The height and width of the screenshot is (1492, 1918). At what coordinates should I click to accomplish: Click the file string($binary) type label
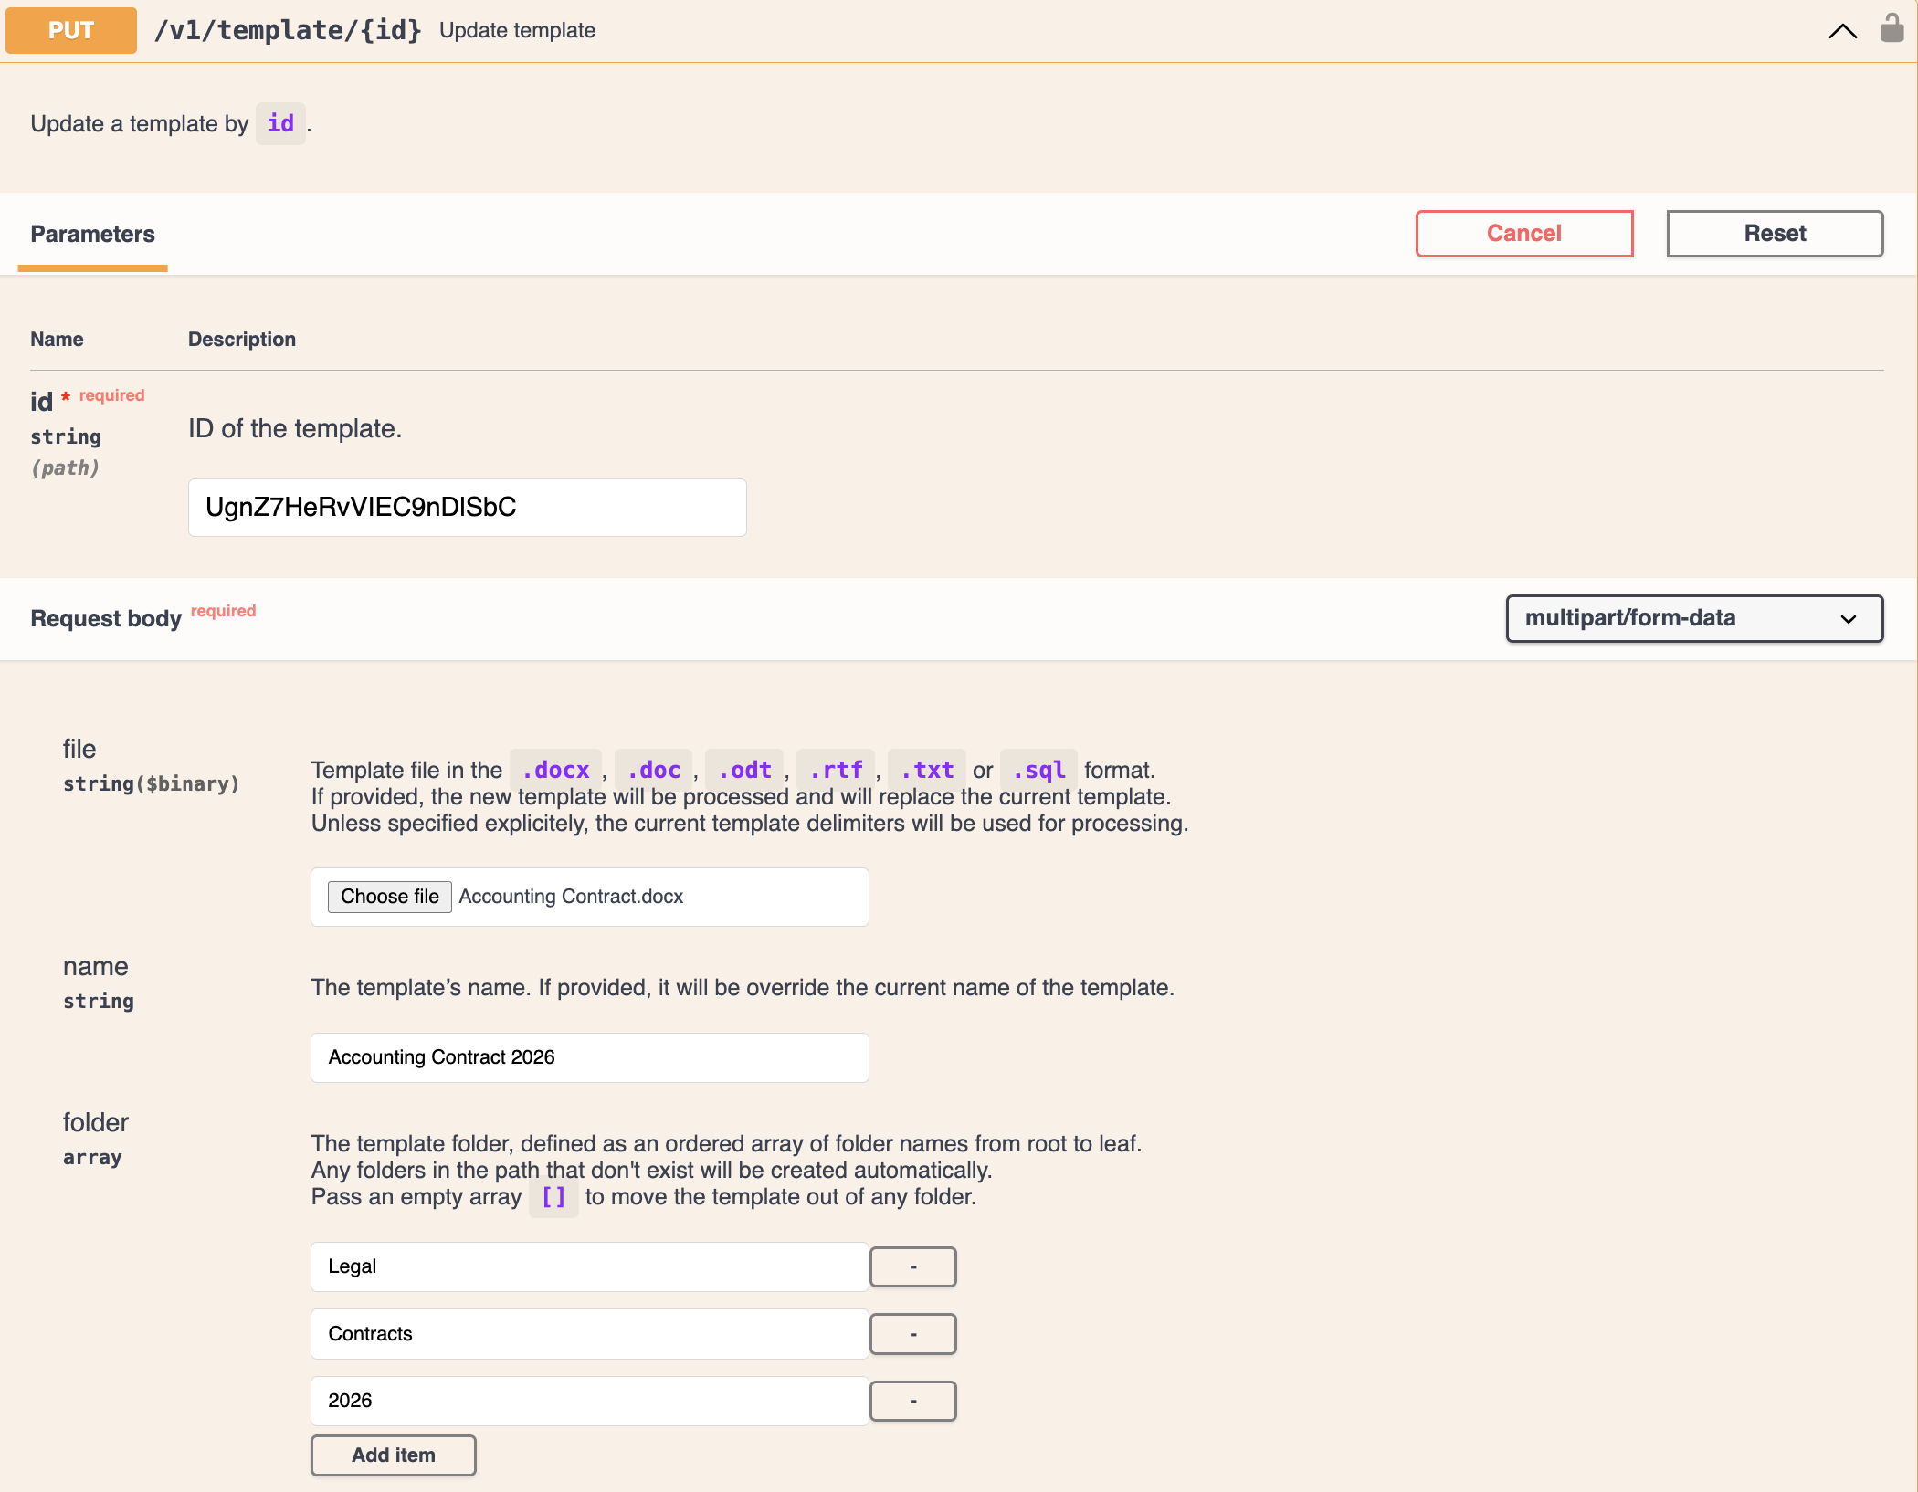coord(151,784)
